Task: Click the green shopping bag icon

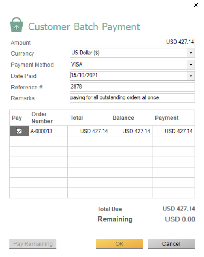Action: 17,25
